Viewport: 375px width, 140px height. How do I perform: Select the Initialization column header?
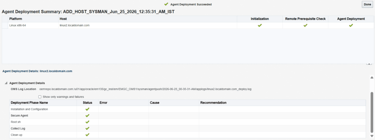pos(260,19)
